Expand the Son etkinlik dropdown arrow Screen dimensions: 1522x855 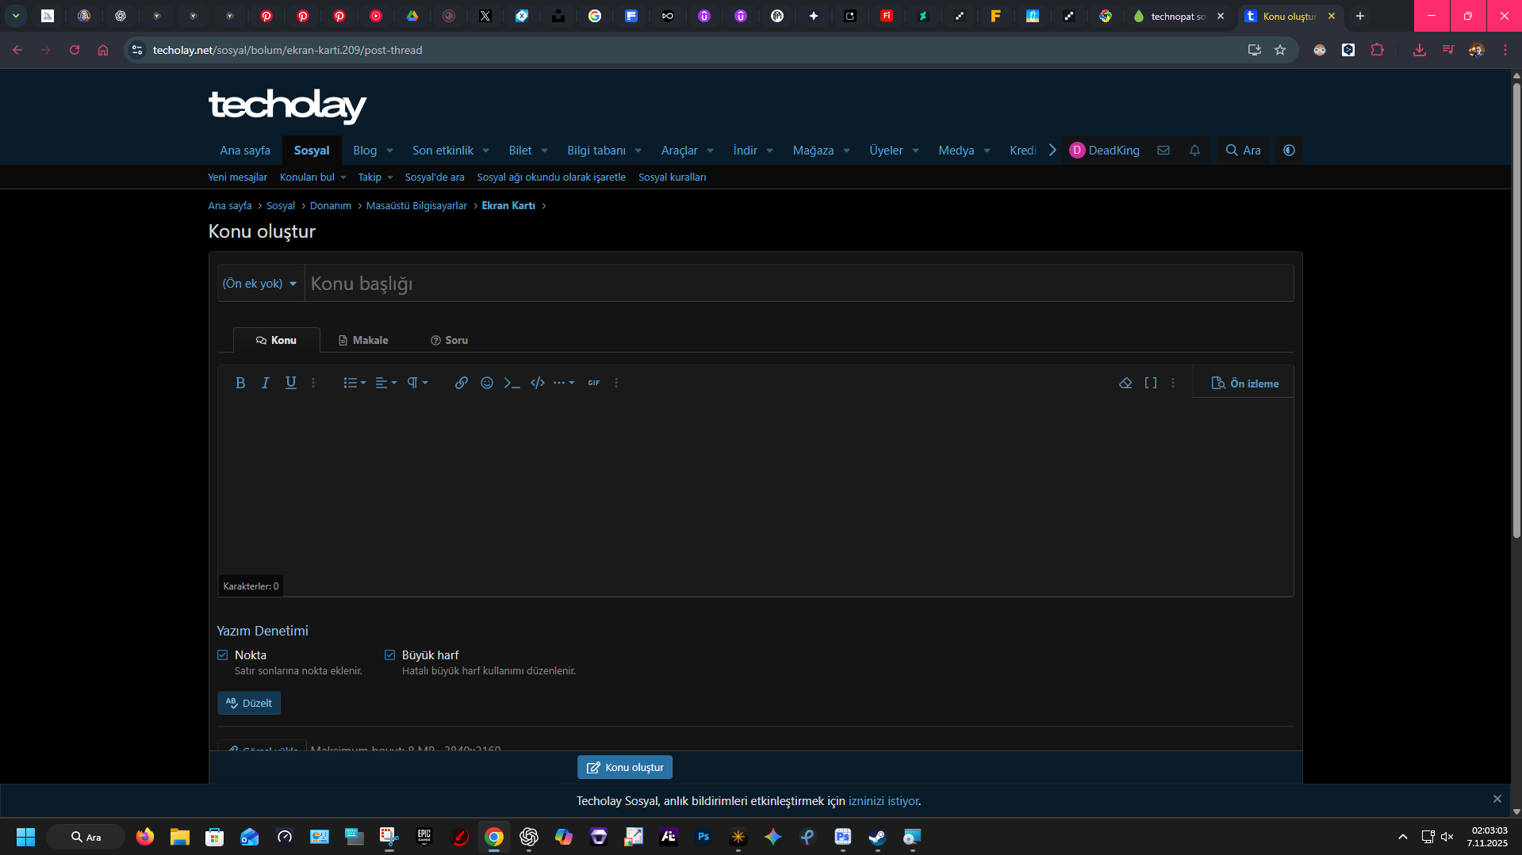(486, 151)
